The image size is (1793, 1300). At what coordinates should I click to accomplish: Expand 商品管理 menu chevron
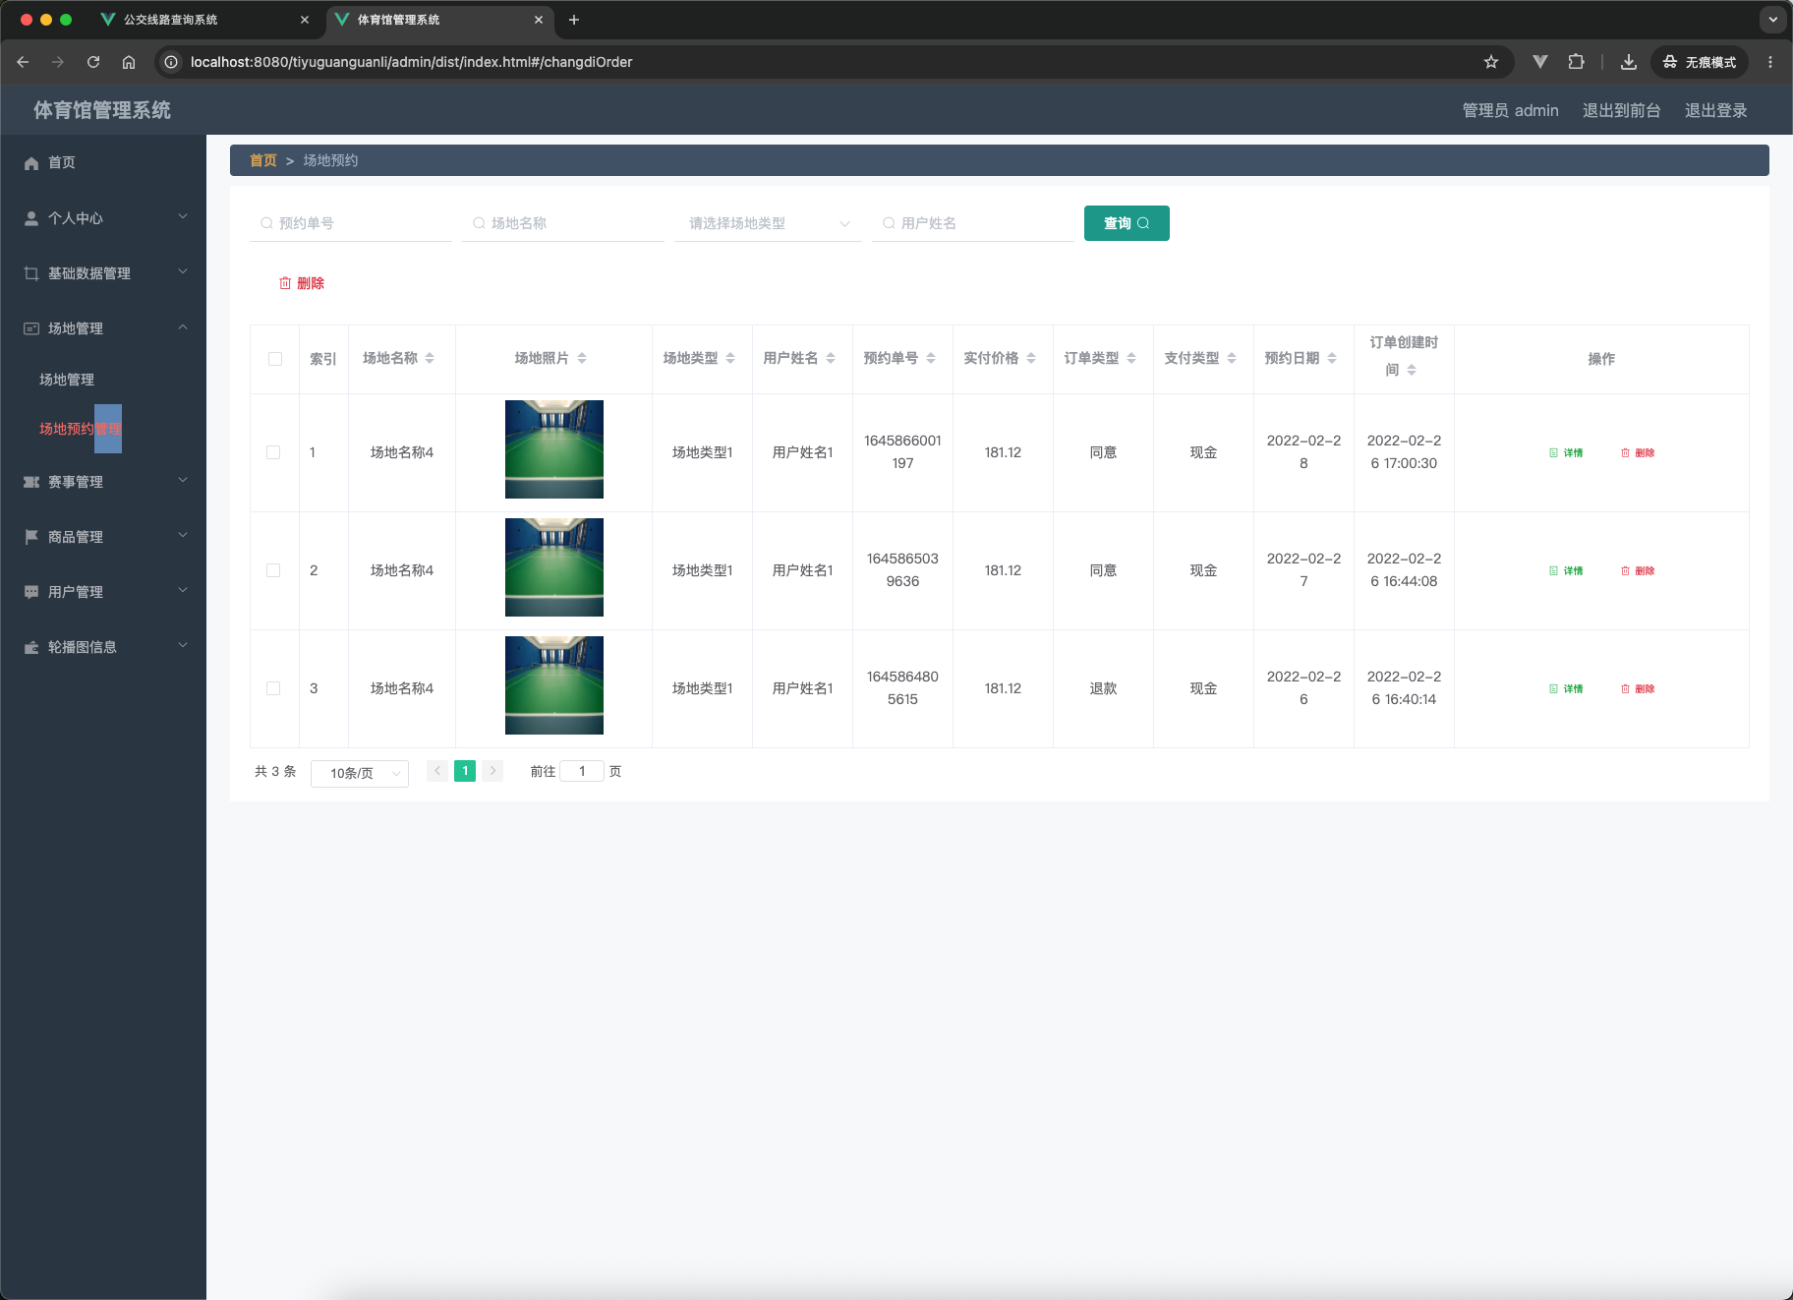[x=183, y=536]
